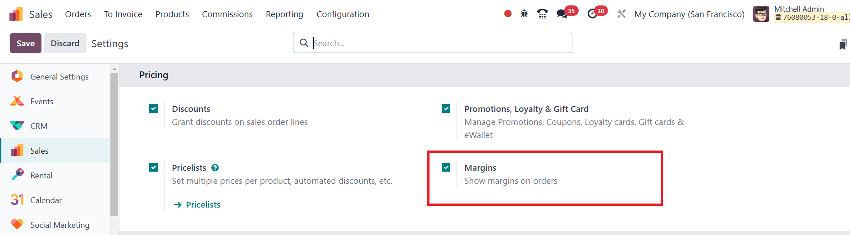Click the Pricelists help question mark icon
The image size is (850, 235).
coord(215,168)
